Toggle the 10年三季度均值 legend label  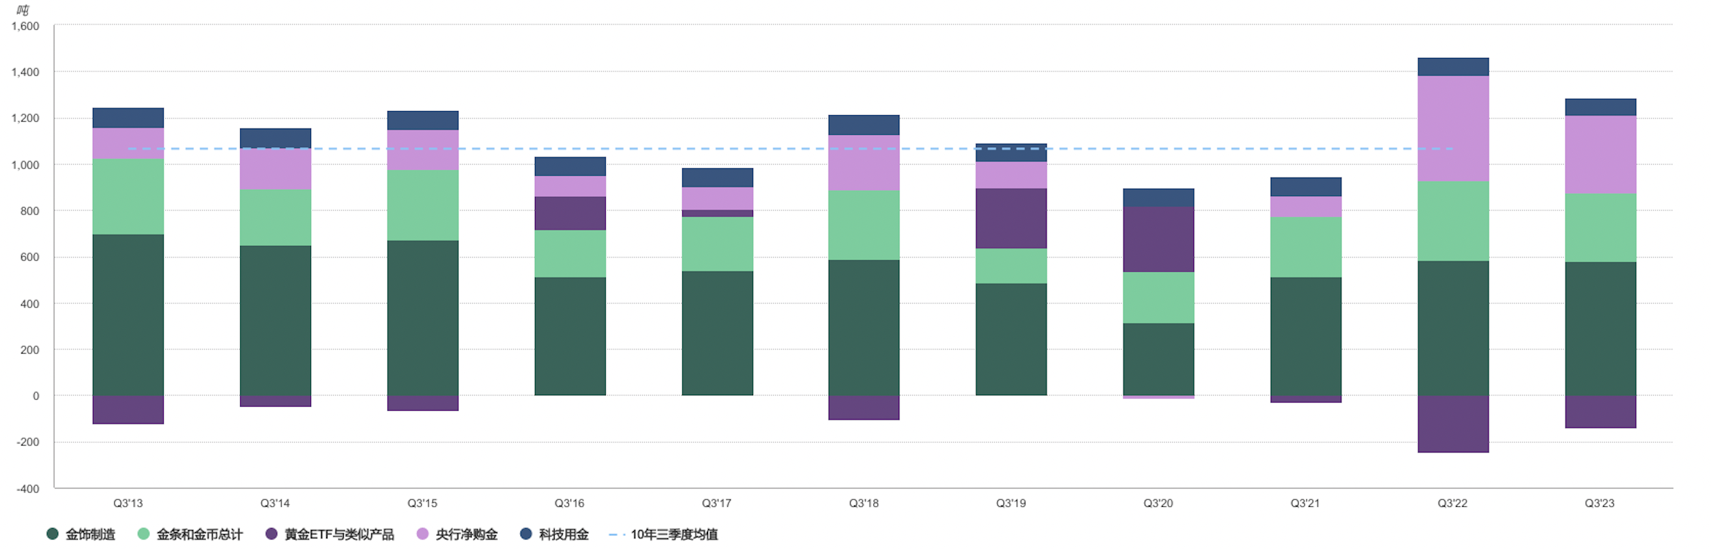[x=674, y=535]
